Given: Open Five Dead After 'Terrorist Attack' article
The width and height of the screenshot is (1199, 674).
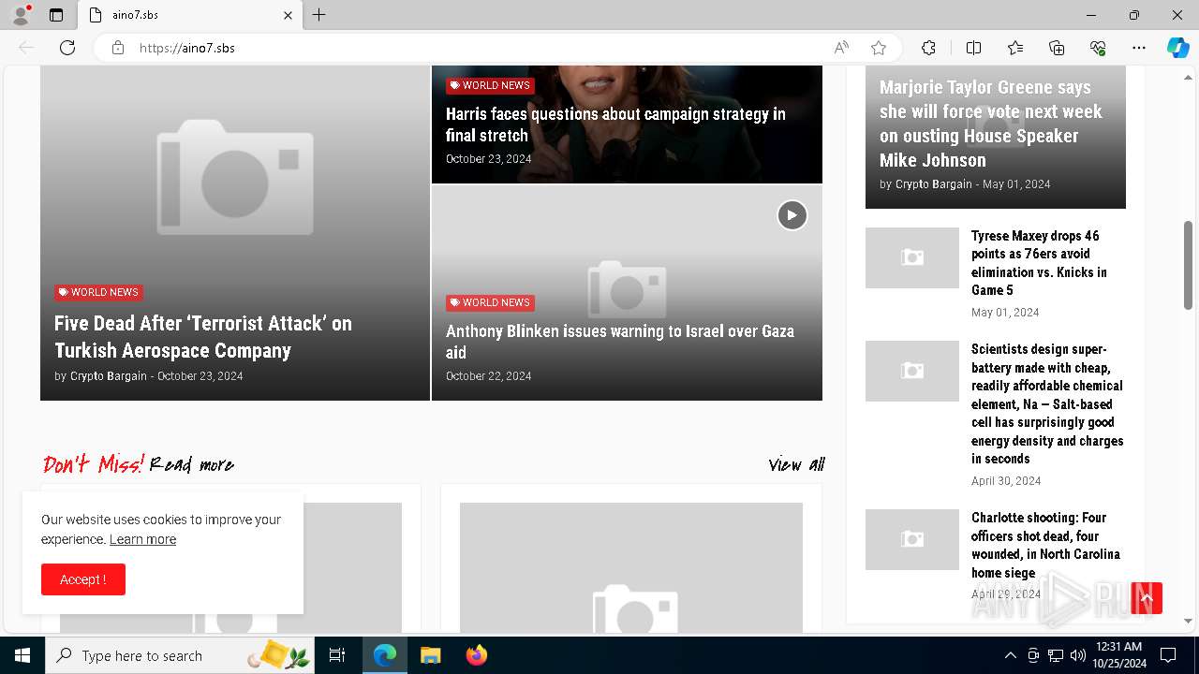Looking at the screenshot, I should [203, 337].
